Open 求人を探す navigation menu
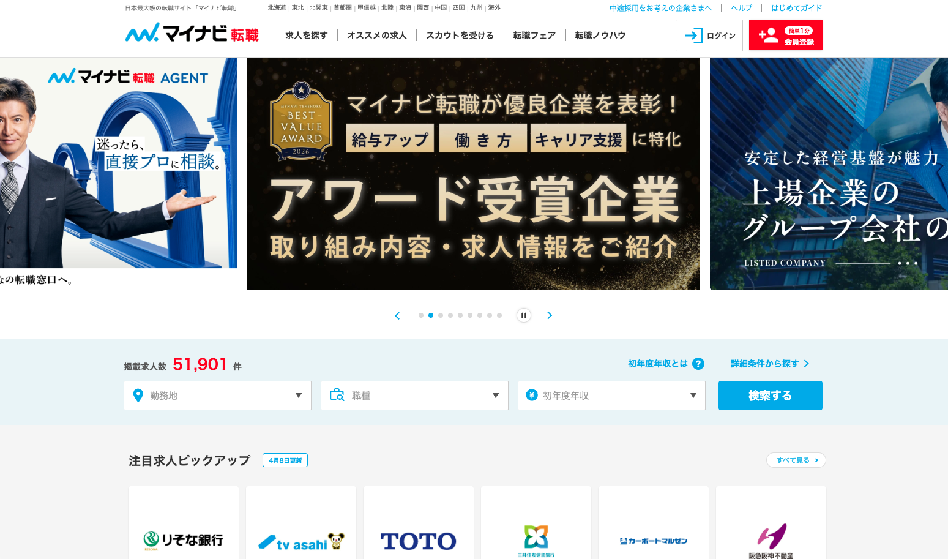 (x=307, y=36)
